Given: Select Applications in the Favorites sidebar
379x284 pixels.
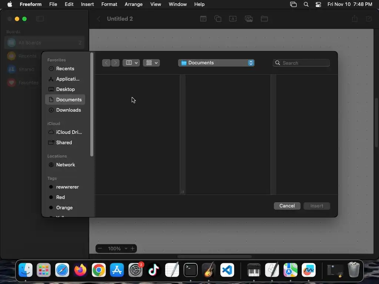Looking at the screenshot, I should [x=65, y=79].
